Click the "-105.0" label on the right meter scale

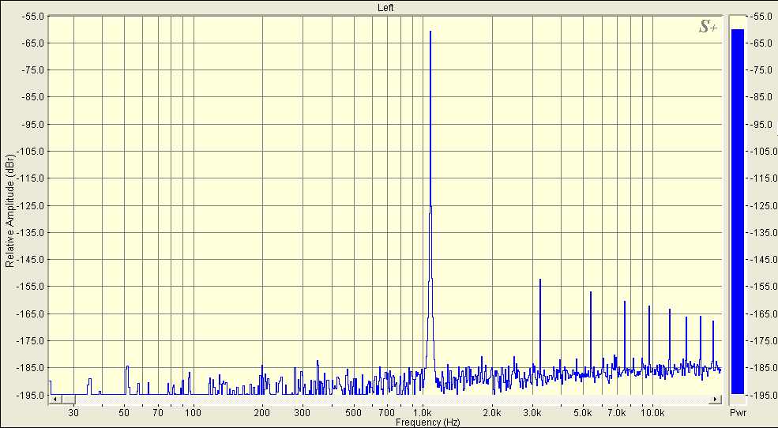tap(765, 152)
